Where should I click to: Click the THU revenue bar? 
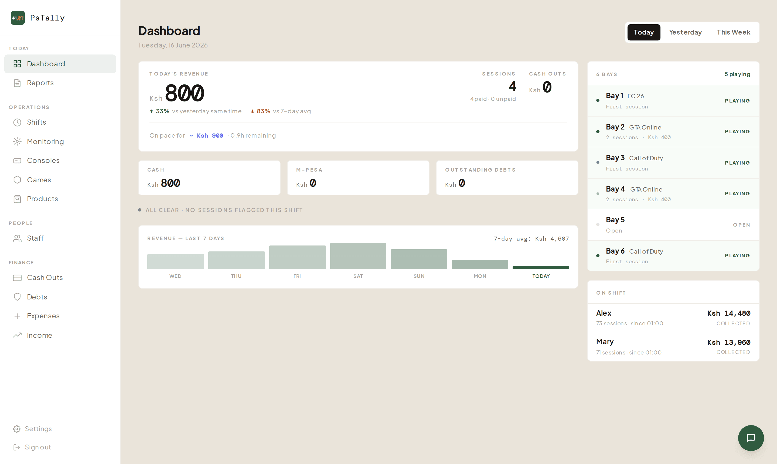pyautogui.click(x=236, y=260)
